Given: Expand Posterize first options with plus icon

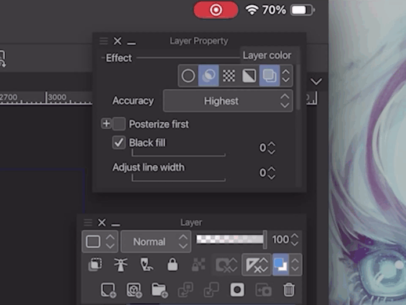Looking at the screenshot, I should (x=106, y=124).
